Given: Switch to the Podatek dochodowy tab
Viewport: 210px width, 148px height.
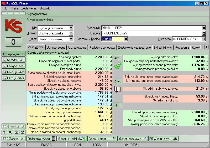Looking at the screenshot, I should [x=102, y=48].
